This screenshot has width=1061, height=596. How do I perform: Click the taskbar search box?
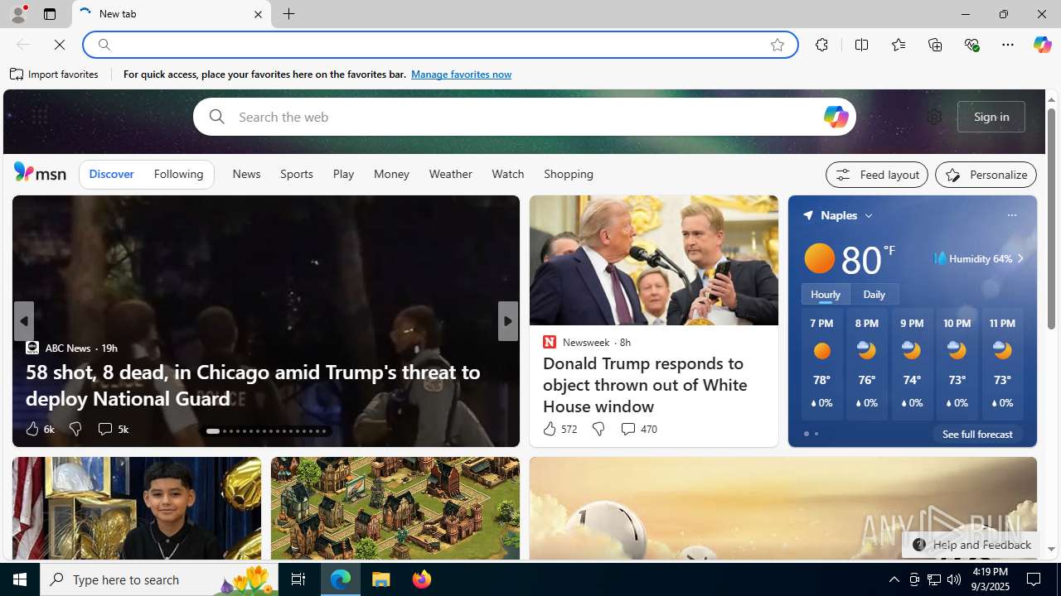click(x=159, y=579)
